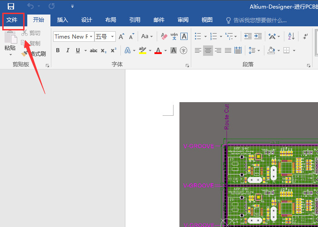
Task: Click the Multilevel List icon
Action: 229,36
